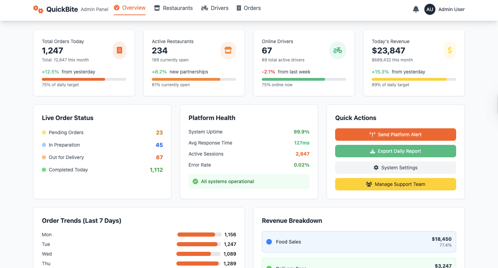
Task: Click the store icon in Active Restaurants card
Action: coord(228,50)
